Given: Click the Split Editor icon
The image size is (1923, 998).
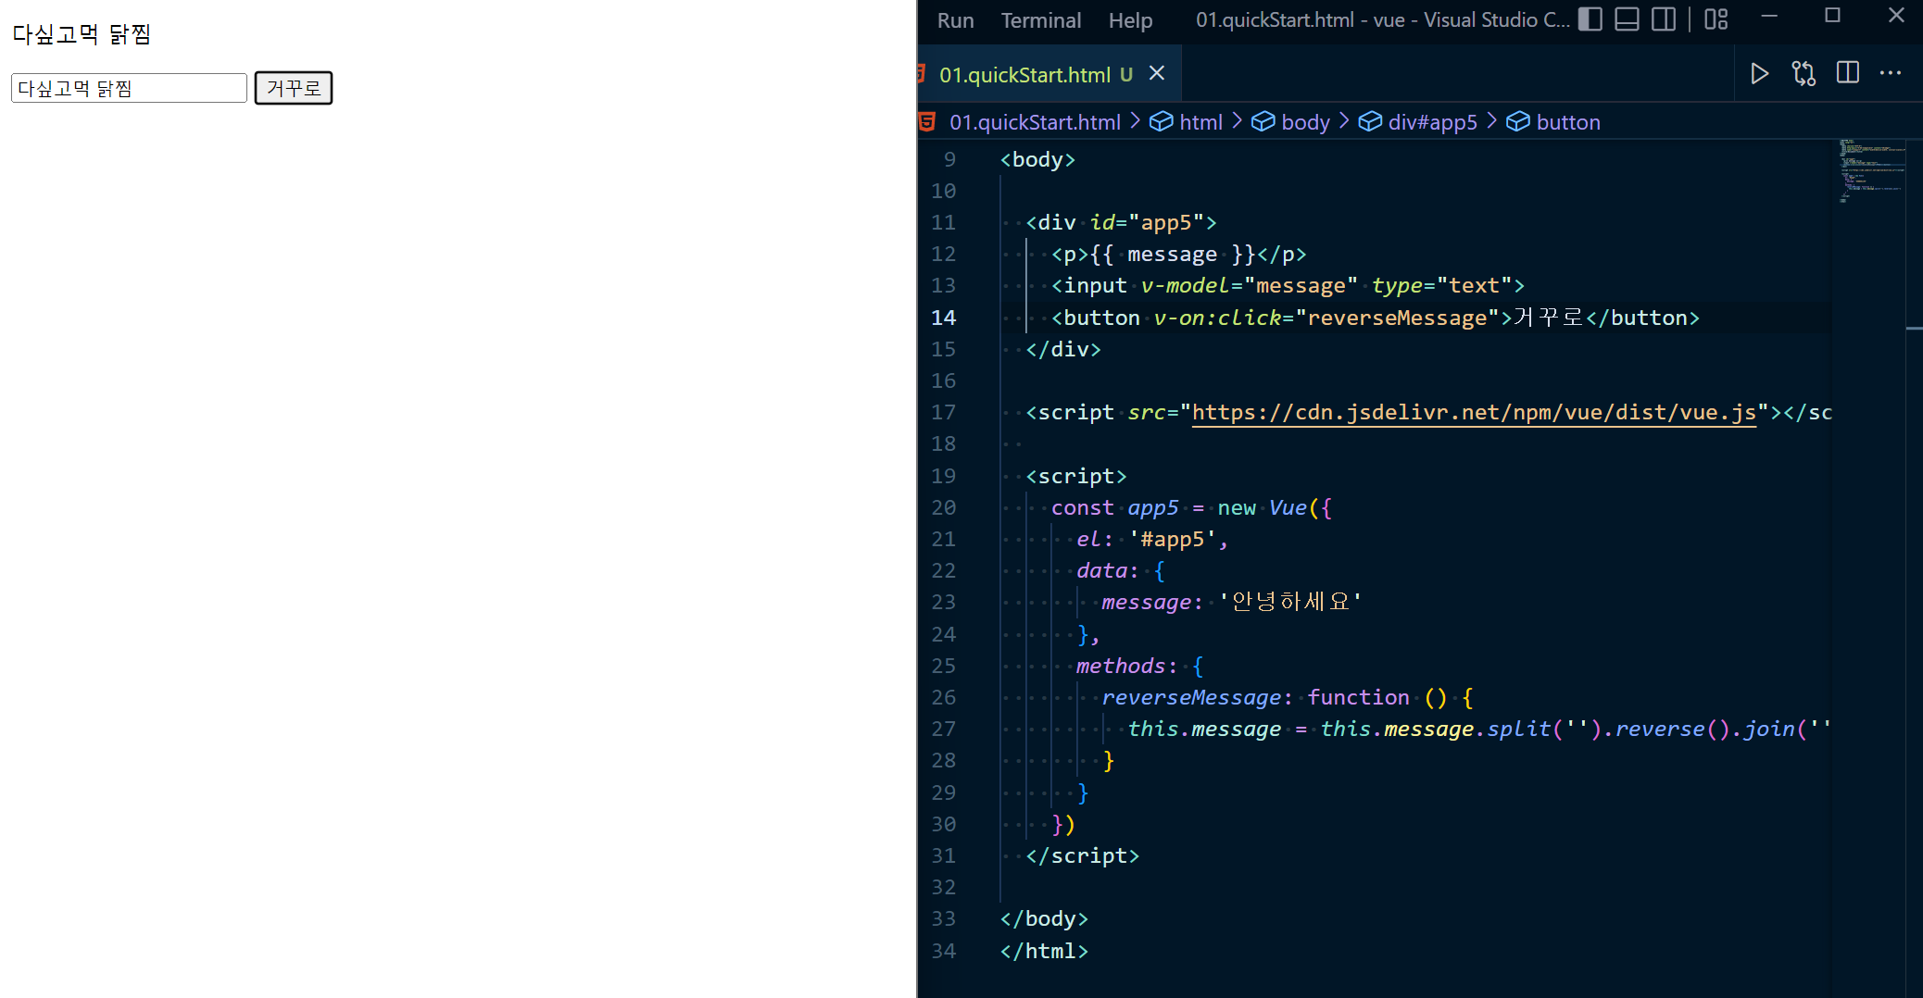Looking at the screenshot, I should pos(1847,73).
